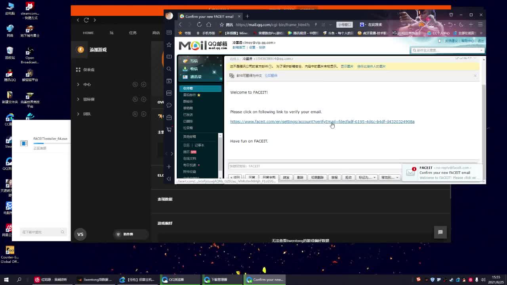Viewport: 507px width, 285px height.
Task: Open the shopping cart icon in browser sidebar
Action: click(x=169, y=129)
